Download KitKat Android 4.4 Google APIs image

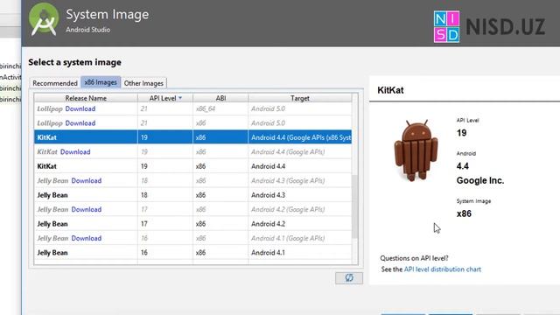(x=75, y=151)
